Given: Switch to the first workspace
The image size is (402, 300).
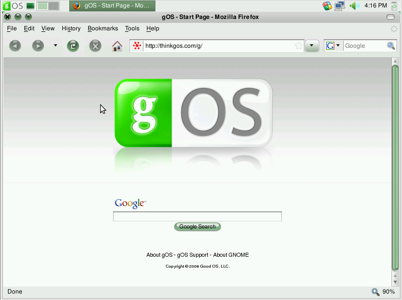Looking at the screenshot, I should [42, 6].
